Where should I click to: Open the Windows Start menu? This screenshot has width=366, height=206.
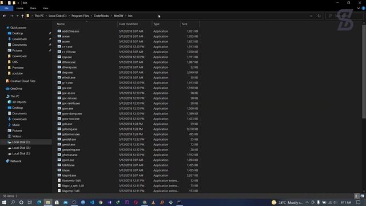tap(4, 202)
